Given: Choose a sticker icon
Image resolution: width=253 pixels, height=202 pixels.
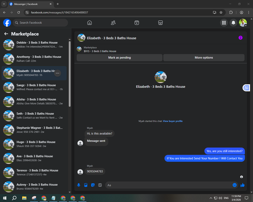Looking at the screenshot, I should (x=93, y=185).
